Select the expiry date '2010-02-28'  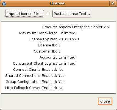click(69, 39)
